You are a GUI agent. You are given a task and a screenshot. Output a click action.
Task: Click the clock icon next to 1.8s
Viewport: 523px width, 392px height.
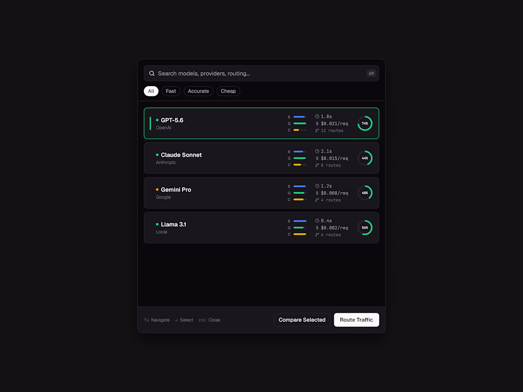coord(317,116)
